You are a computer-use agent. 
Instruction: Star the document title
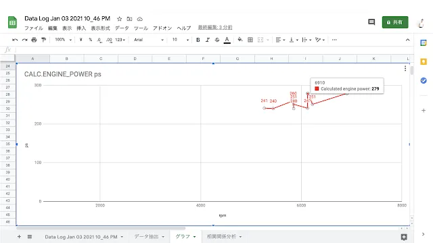click(x=119, y=19)
